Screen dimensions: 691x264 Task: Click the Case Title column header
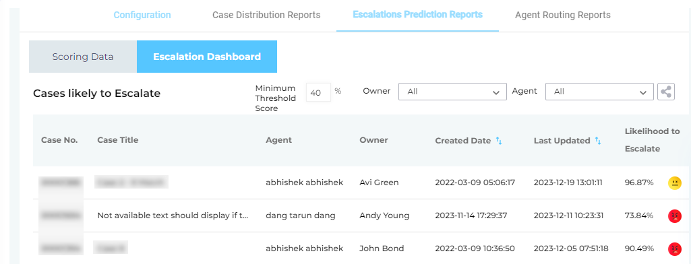click(x=118, y=140)
